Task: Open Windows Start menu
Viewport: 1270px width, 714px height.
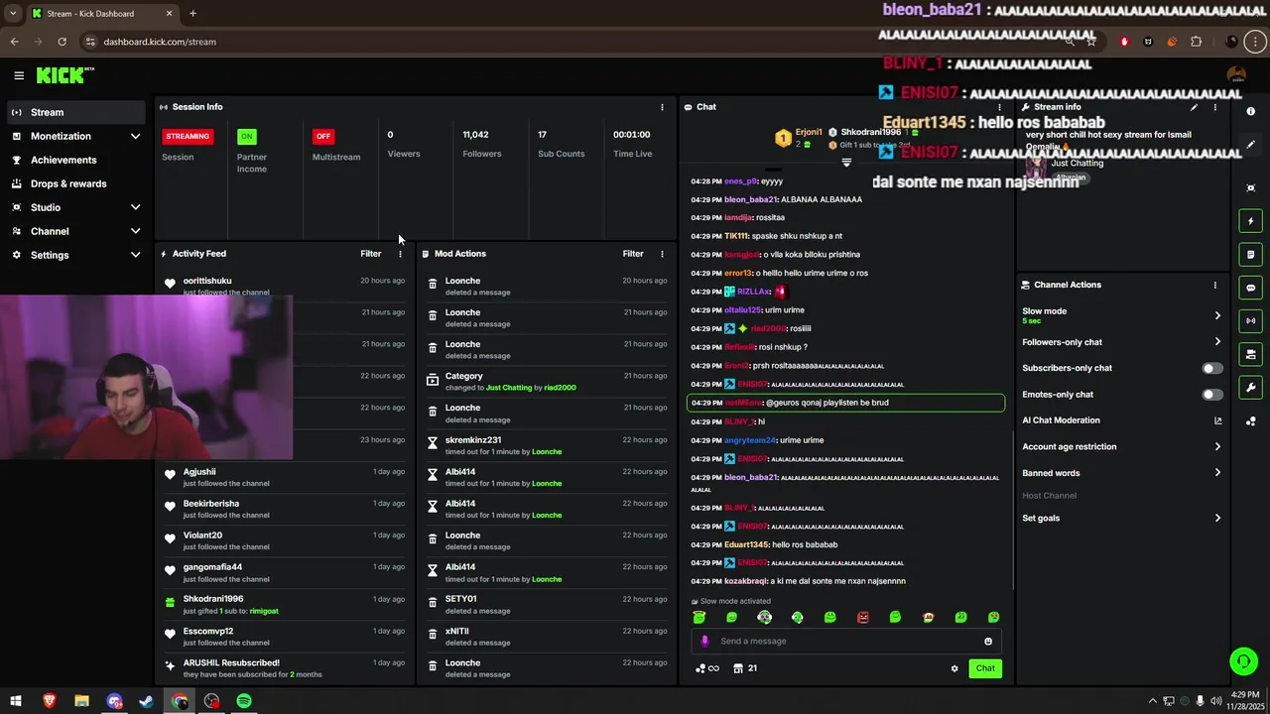Action: [x=16, y=701]
